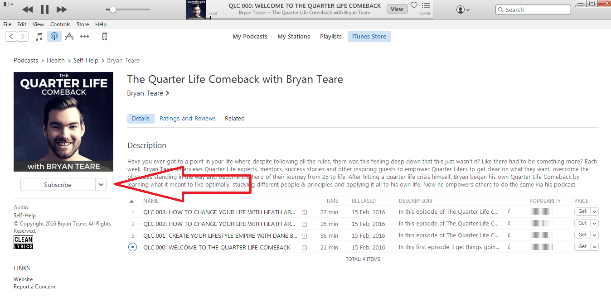Viewport: 611px width, 307px height.
Task: Switch to the My Stations tab
Action: pos(294,37)
